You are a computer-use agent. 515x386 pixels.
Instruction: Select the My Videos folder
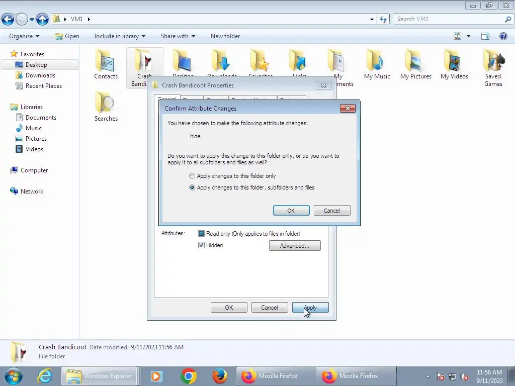pos(454,64)
